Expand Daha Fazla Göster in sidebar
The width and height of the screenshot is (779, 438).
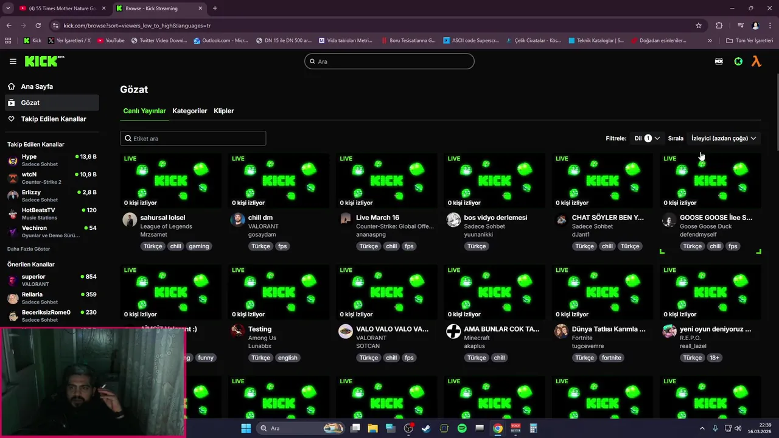29,249
